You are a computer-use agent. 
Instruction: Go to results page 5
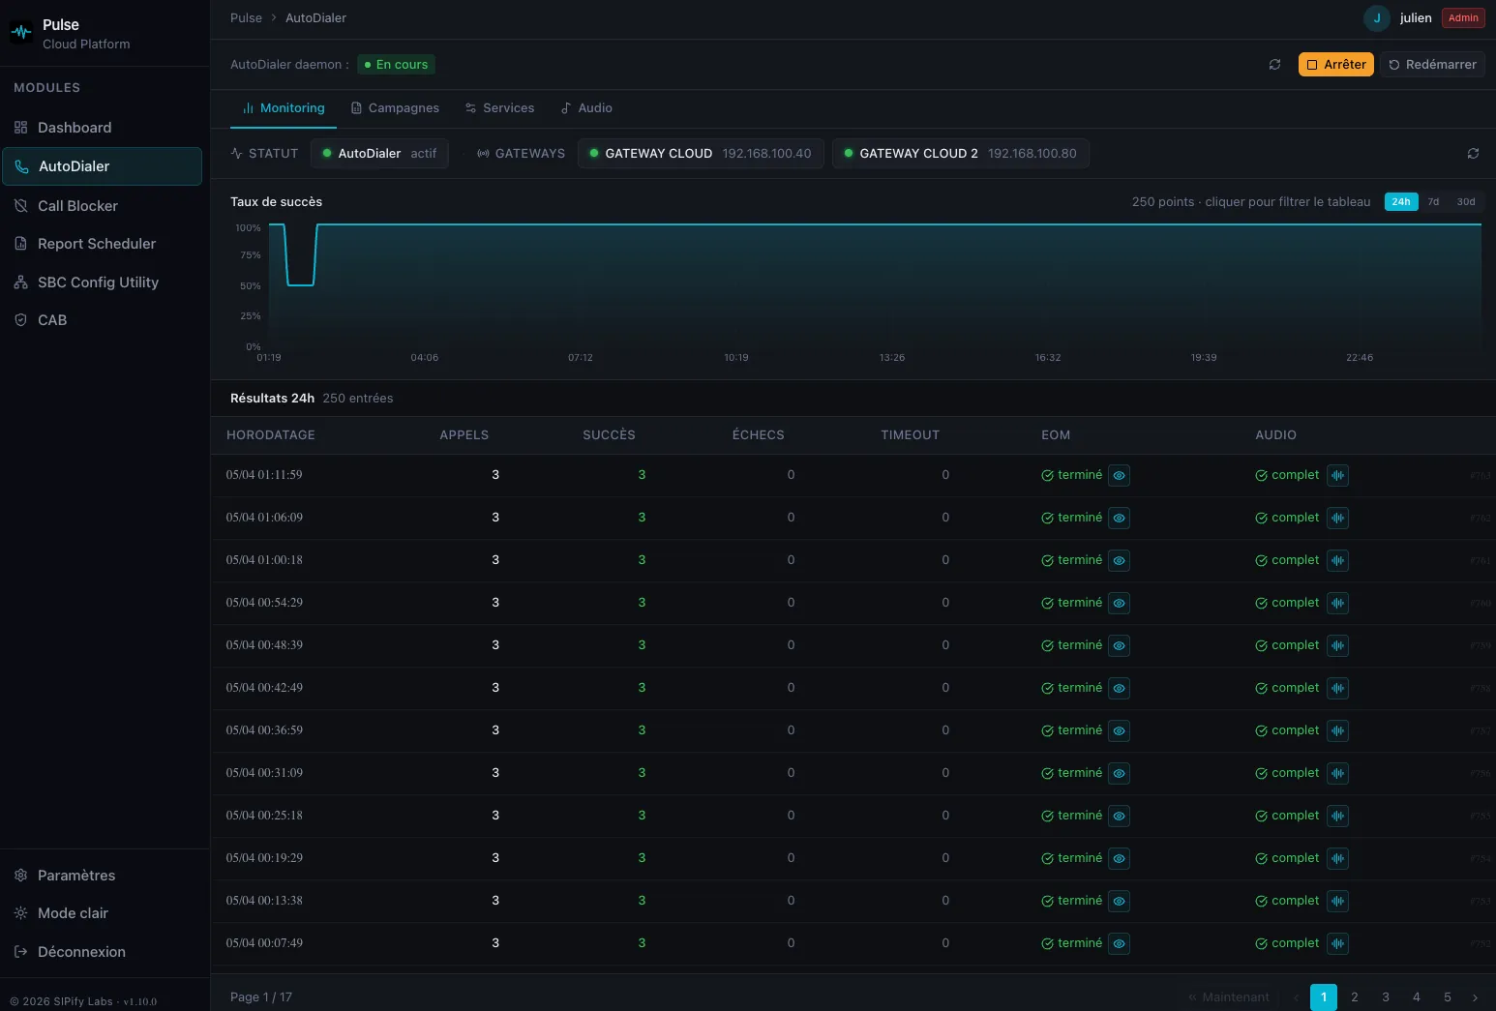(x=1448, y=997)
